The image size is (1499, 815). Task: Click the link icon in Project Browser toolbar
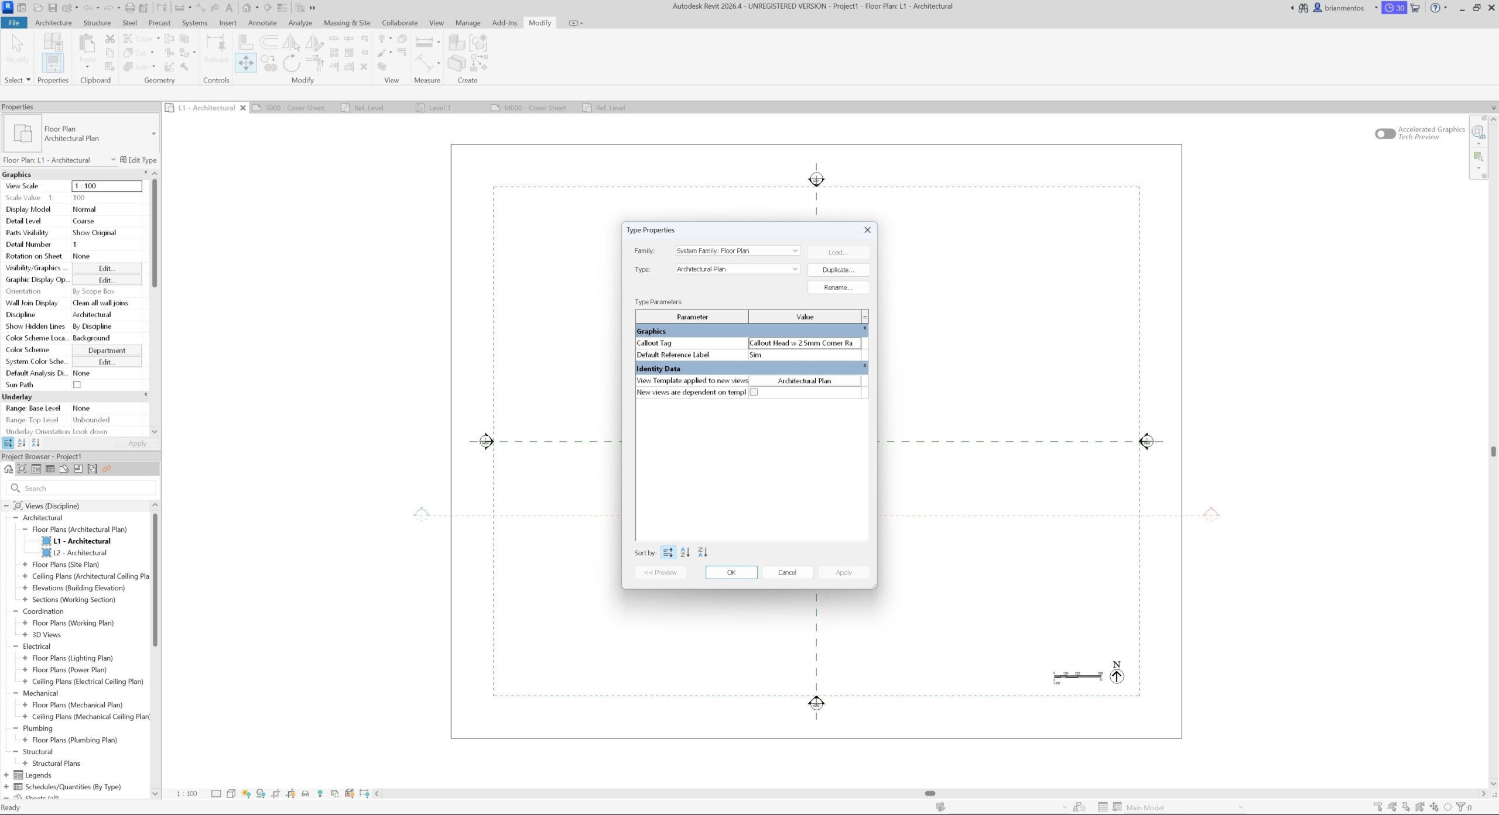(x=107, y=469)
